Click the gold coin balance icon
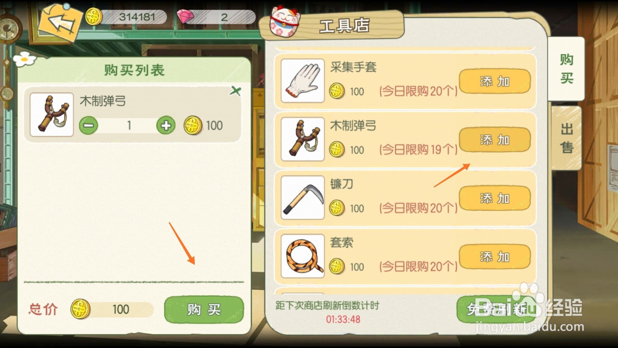Viewport: 618px width, 348px height. pos(93,17)
